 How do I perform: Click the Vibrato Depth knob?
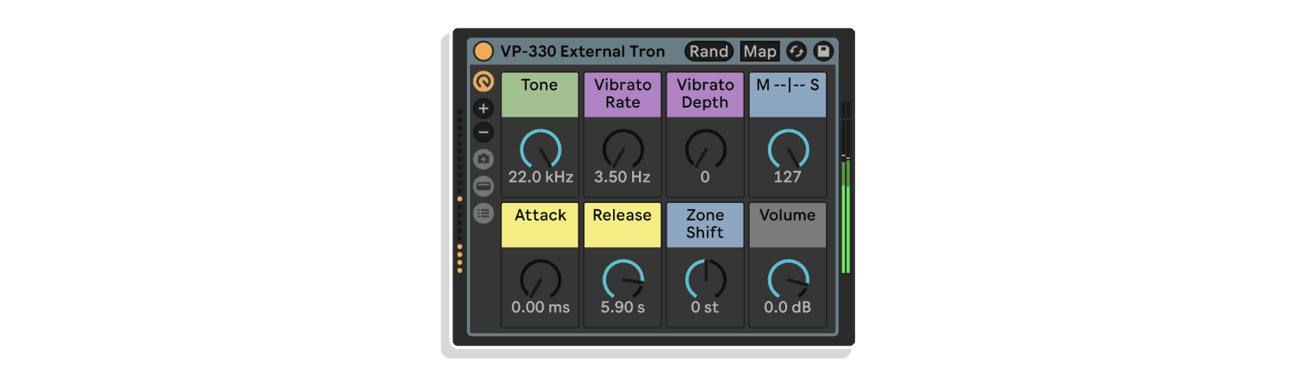706,149
